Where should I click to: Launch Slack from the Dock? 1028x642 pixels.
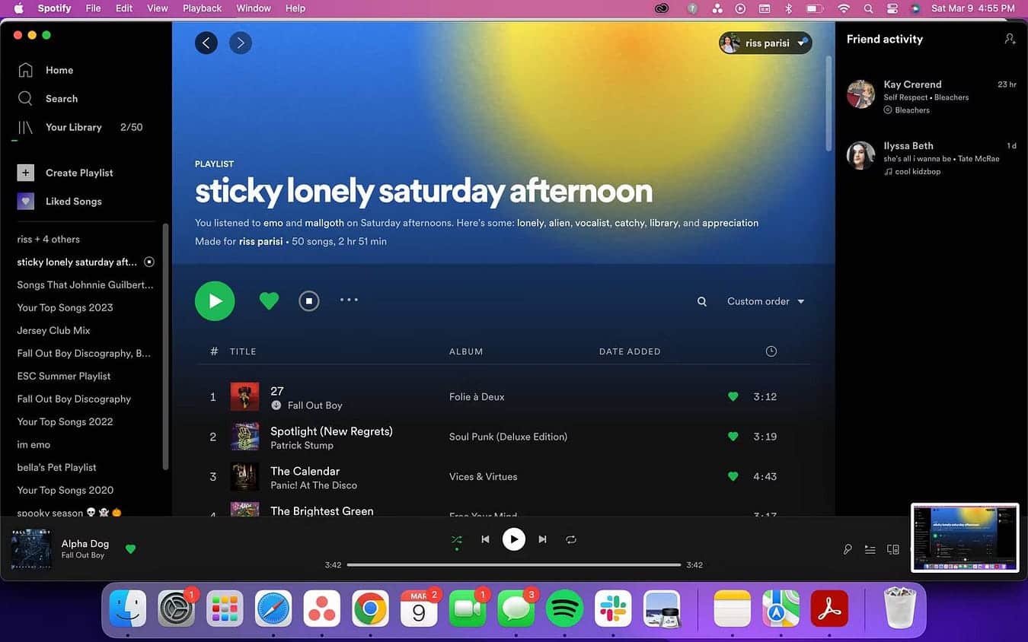pos(613,609)
